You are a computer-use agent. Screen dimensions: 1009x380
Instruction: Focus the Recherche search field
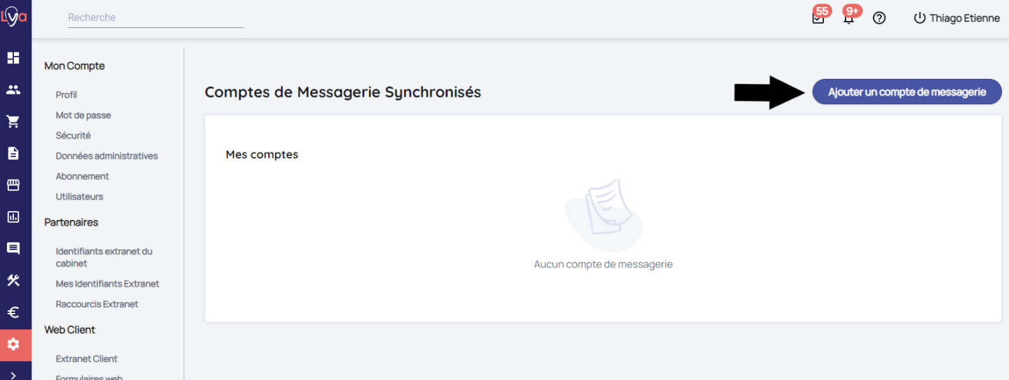[155, 17]
